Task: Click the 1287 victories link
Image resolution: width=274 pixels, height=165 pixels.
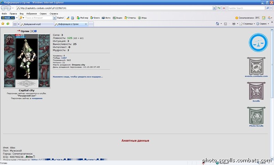Action: tap(64, 58)
